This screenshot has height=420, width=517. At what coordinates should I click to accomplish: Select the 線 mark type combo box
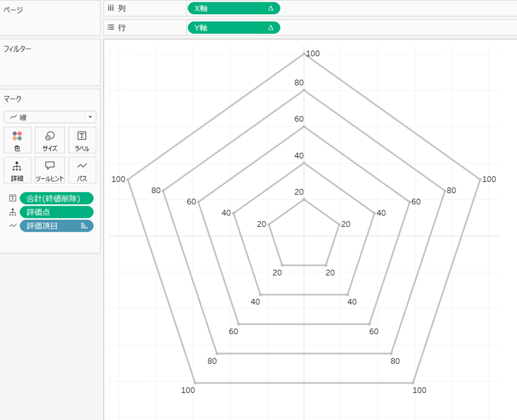pos(44,117)
